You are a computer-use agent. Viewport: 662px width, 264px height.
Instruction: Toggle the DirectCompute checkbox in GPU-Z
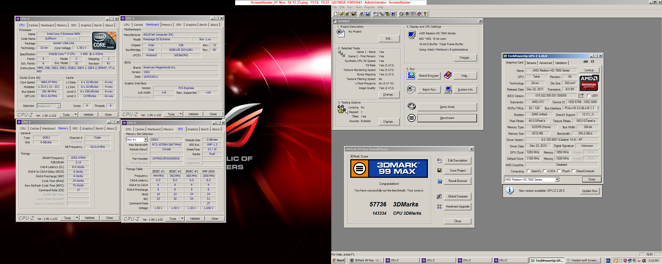[573, 171]
